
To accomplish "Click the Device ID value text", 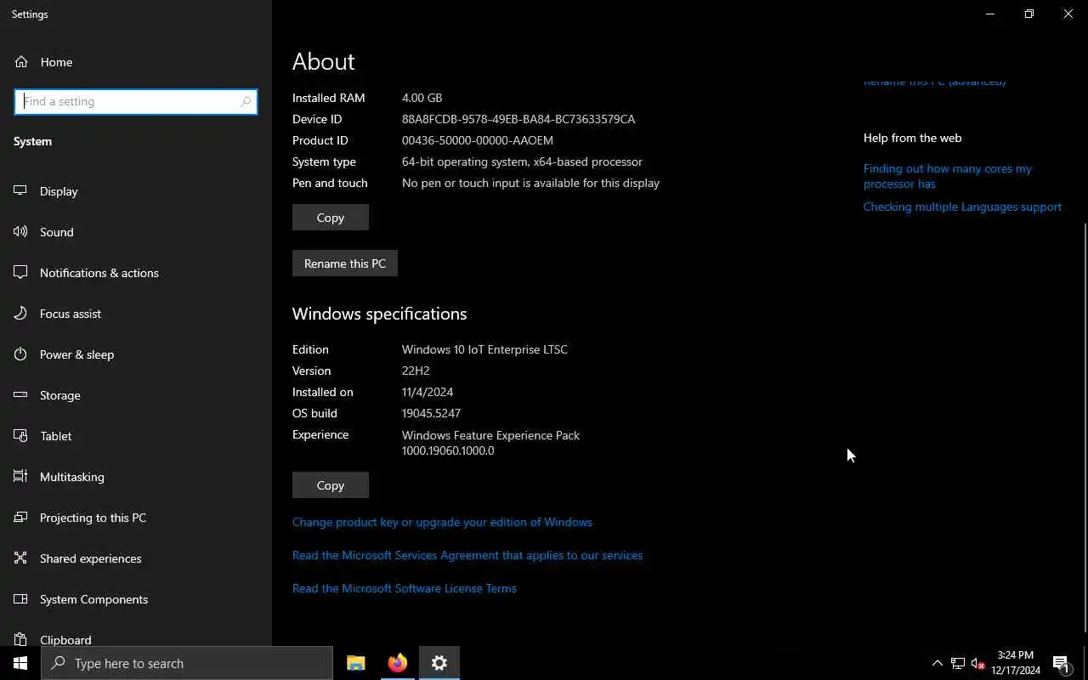I will (518, 119).
